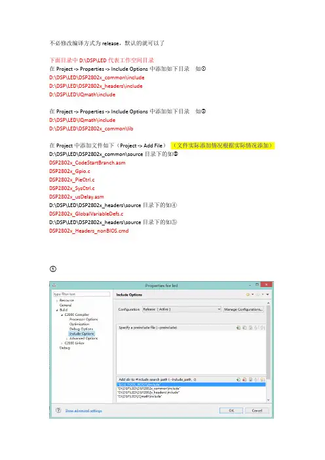325x460 pixels.
Task: Click the Edit icon for the include search path
Action: (250, 379)
